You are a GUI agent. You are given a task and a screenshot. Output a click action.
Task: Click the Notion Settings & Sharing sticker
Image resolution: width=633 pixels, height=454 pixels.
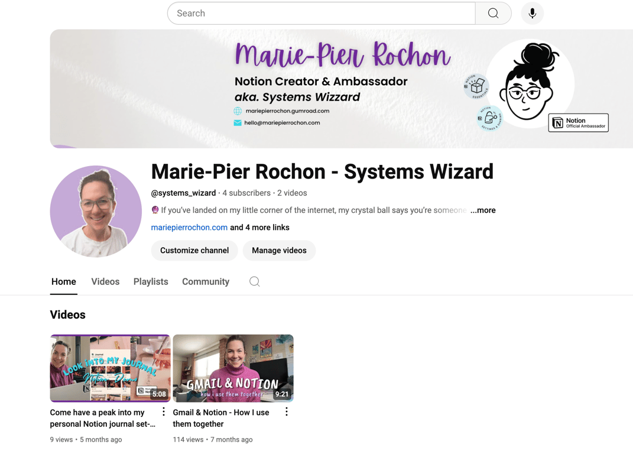click(490, 118)
